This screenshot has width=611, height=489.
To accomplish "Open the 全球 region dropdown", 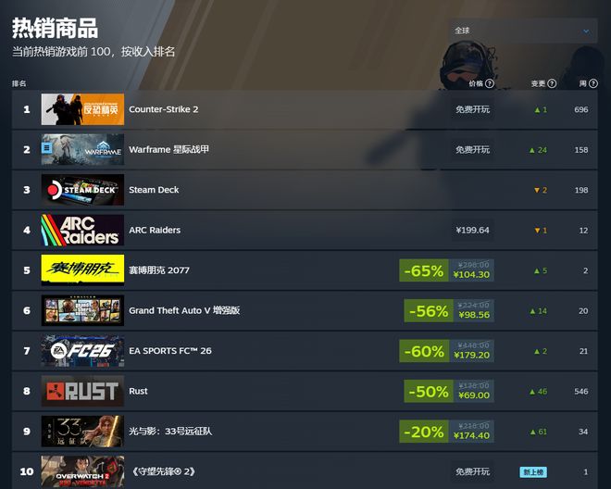I will [523, 31].
